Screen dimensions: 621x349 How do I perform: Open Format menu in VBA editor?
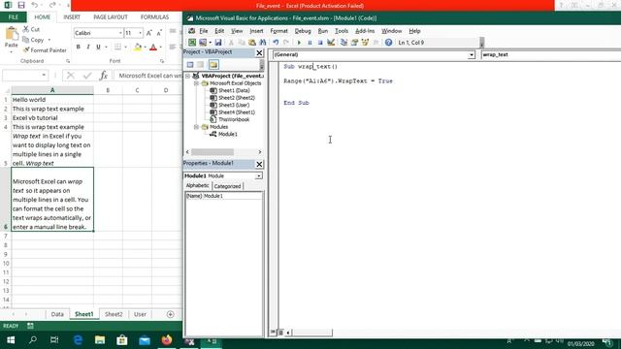(278, 31)
